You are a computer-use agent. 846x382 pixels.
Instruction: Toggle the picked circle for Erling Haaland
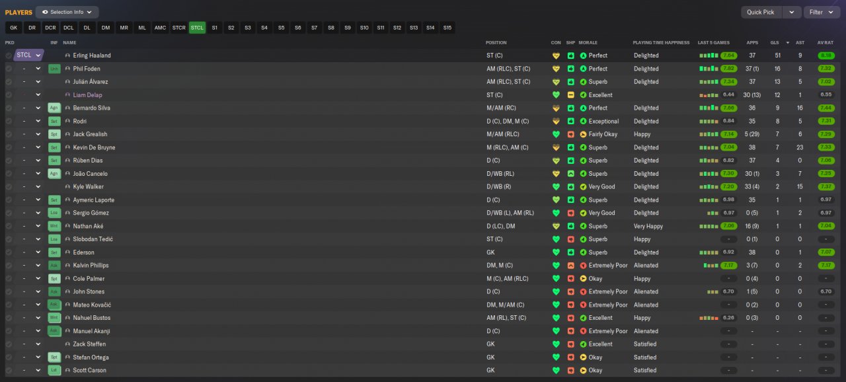(x=9, y=56)
